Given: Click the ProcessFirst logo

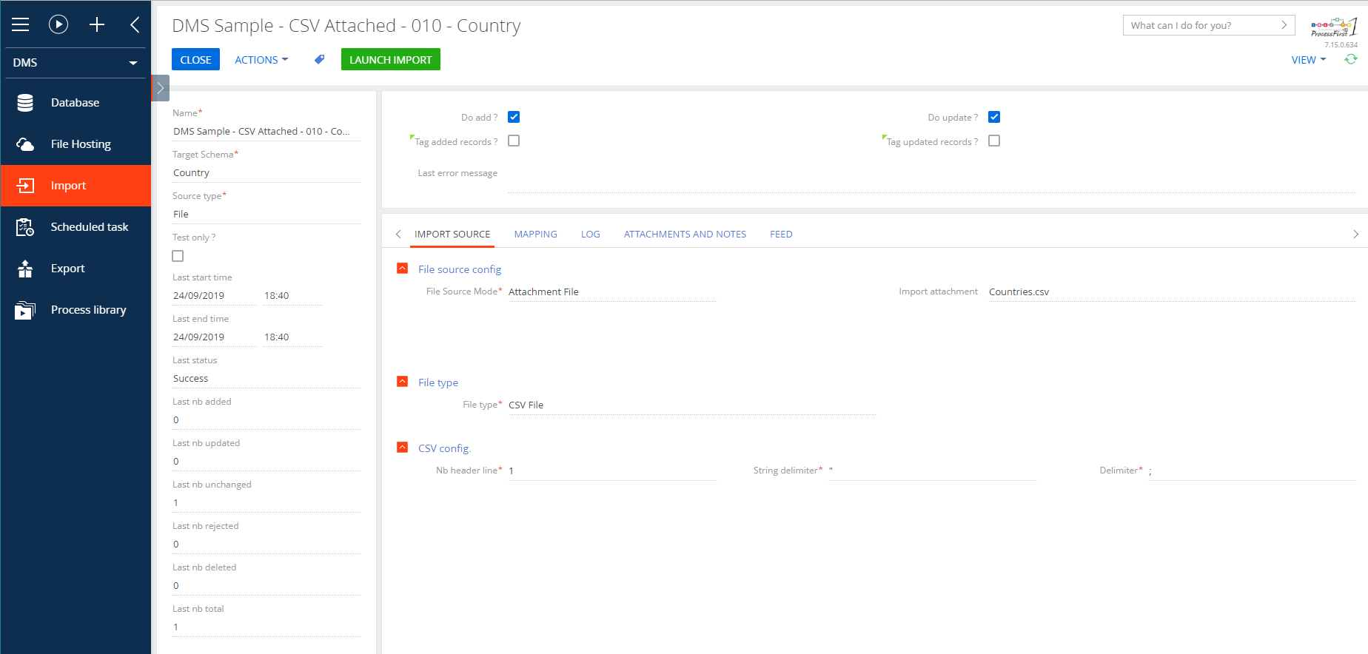Looking at the screenshot, I should tap(1334, 28).
